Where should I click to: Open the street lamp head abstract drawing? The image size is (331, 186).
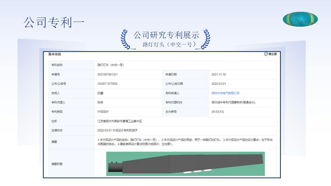(x=185, y=164)
